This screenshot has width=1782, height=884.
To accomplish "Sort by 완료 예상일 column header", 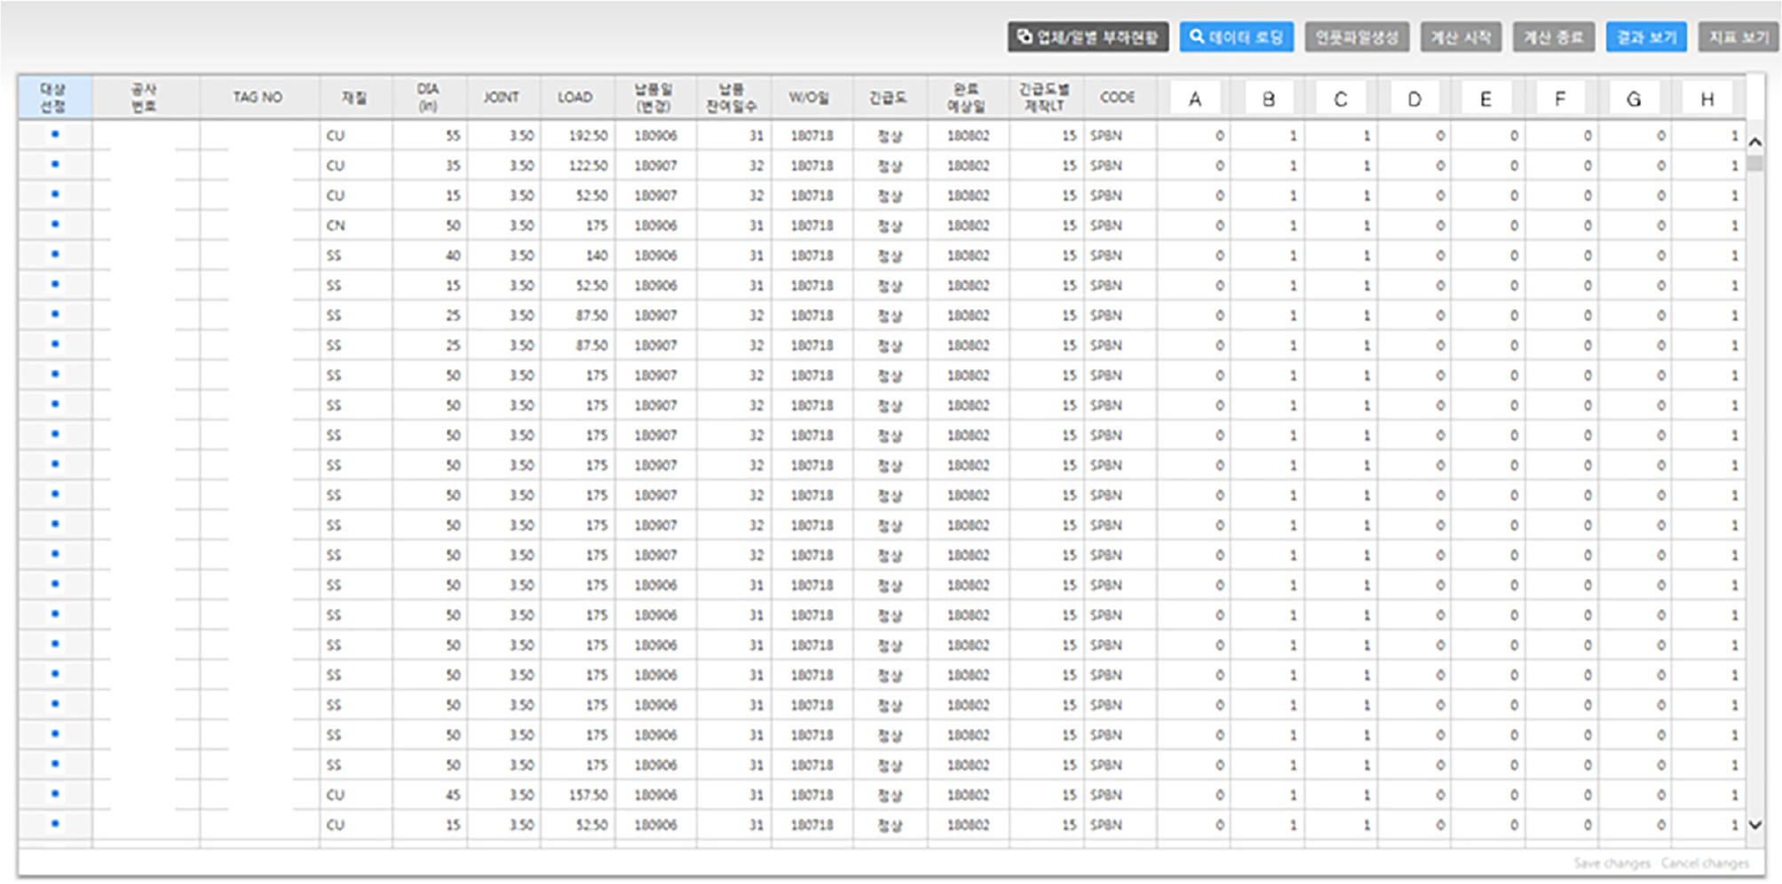I will [x=967, y=98].
